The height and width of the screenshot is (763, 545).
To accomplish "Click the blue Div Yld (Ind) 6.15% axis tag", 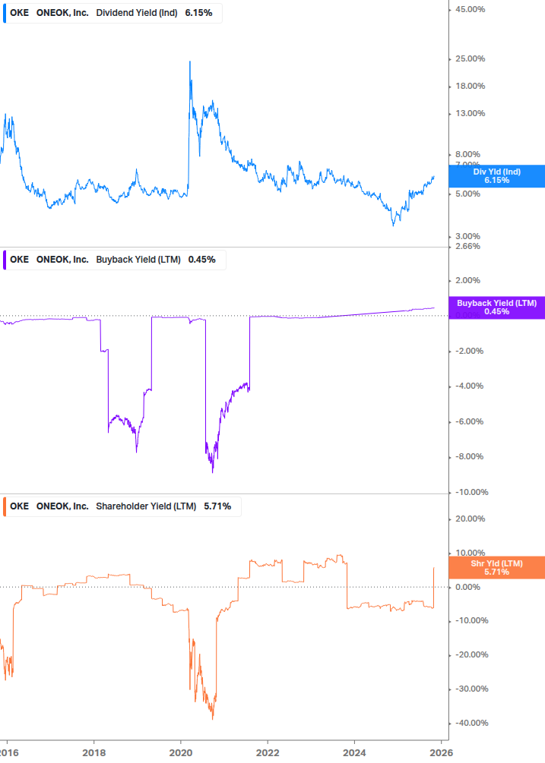I will coord(496,176).
